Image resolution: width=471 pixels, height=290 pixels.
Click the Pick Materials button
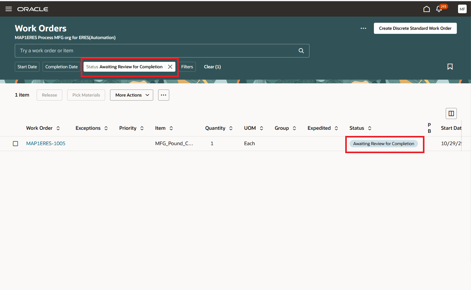[x=86, y=95]
